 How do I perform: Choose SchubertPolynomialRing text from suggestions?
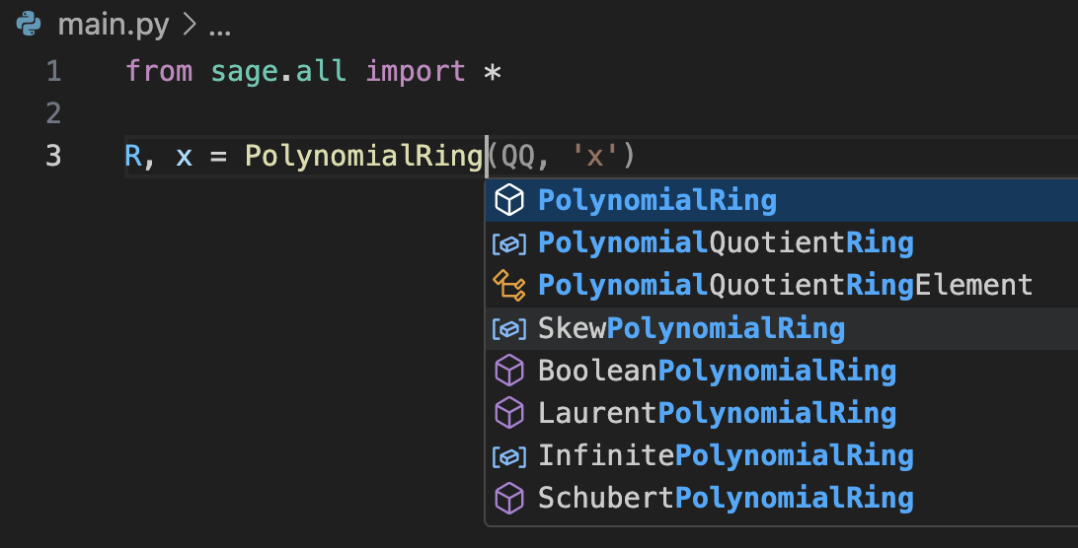coord(726,499)
